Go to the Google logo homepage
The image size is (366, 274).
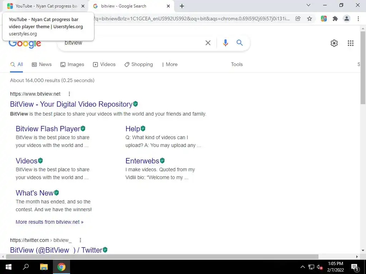pyautogui.click(x=25, y=44)
